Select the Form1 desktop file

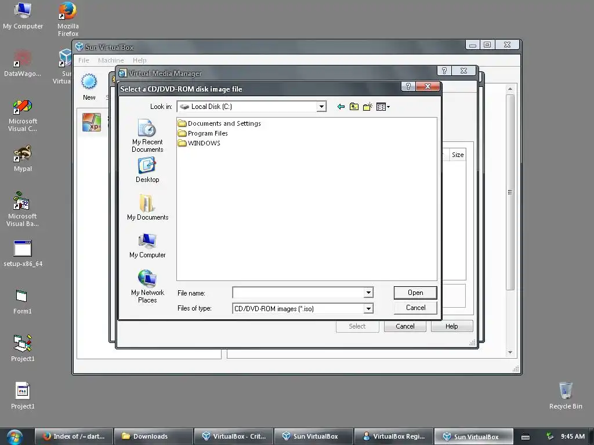click(x=23, y=302)
